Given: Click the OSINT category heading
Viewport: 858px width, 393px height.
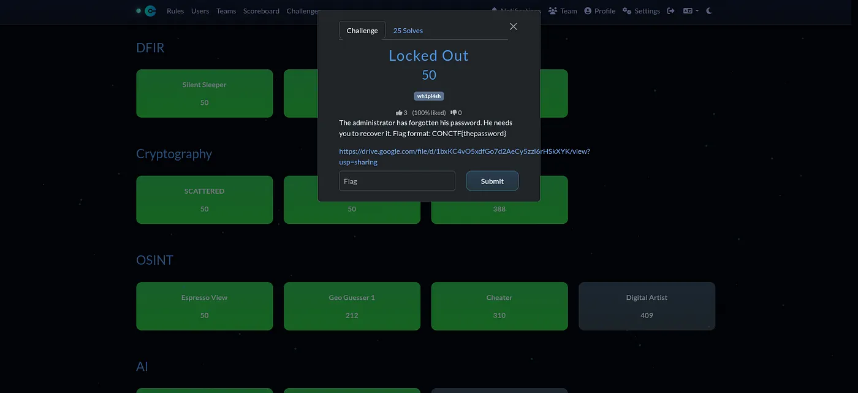Looking at the screenshot, I should pyautogui.click(x=154, y=260).
